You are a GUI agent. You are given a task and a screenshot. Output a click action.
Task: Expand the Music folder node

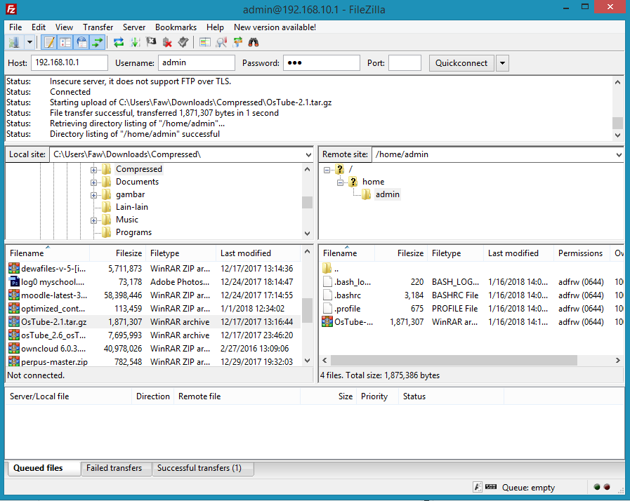(93, 220)
